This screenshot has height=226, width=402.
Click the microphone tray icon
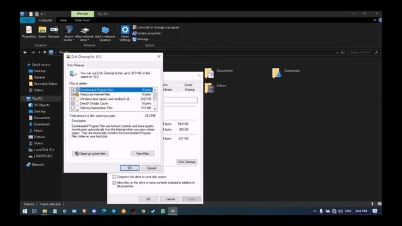pos(321,211)
